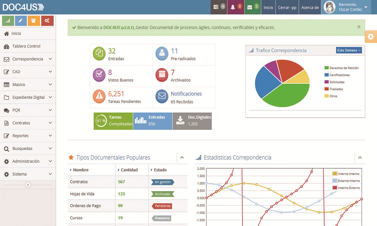Collapse the Estadisticas Correspondencia panel
This screenshot has width=377, height=226.
click(x=360, y=158)
